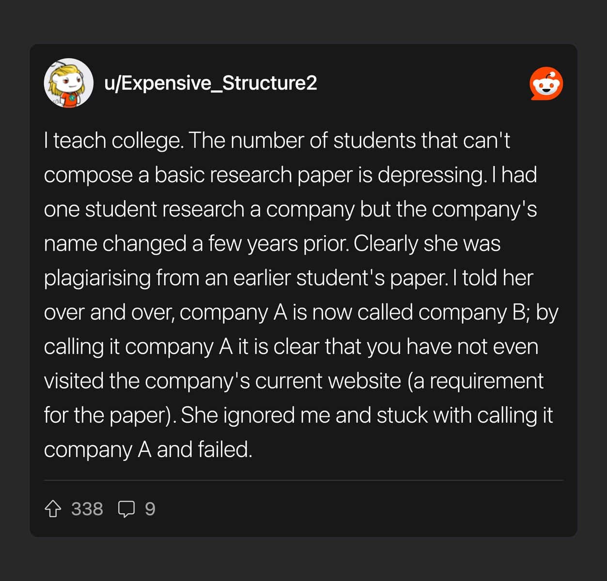
Task: Click the word "depressing" in the post
Action: tap(431, 175)
